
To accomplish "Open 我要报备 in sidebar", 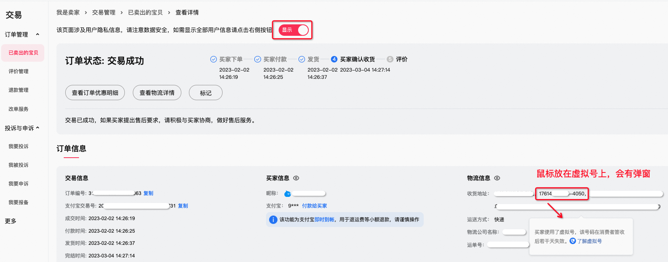I will (18, 202).
